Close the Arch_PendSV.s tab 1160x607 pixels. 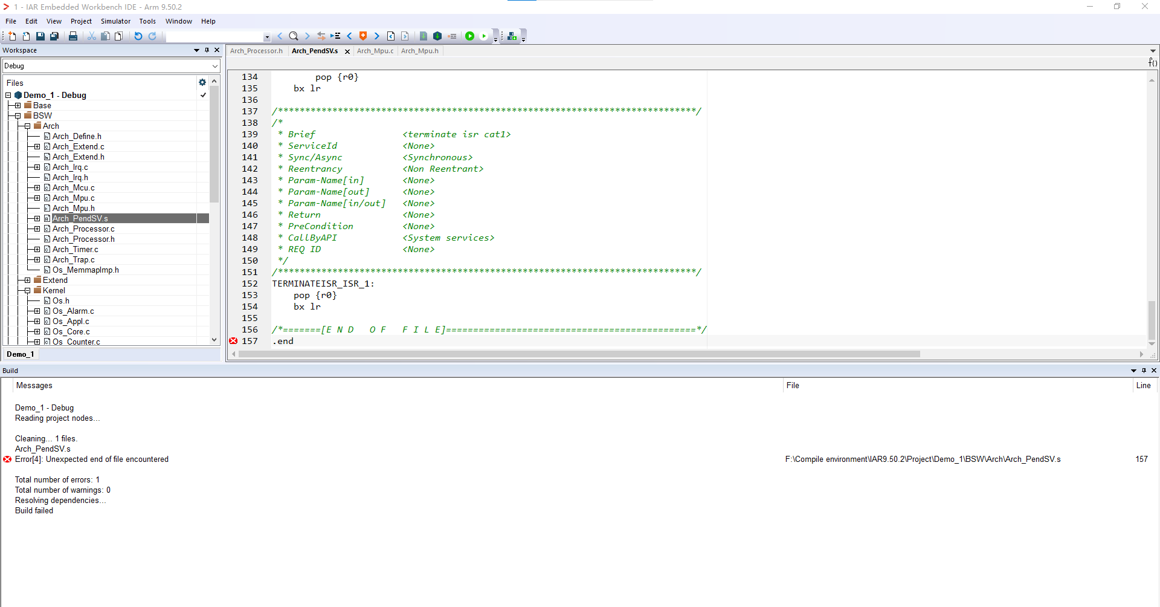(x=347, y=51)
